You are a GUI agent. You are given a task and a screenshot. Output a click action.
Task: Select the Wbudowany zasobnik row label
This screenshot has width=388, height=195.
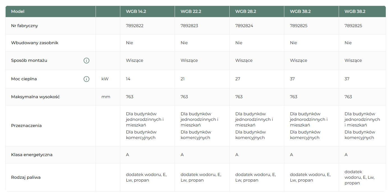[34, 43]
